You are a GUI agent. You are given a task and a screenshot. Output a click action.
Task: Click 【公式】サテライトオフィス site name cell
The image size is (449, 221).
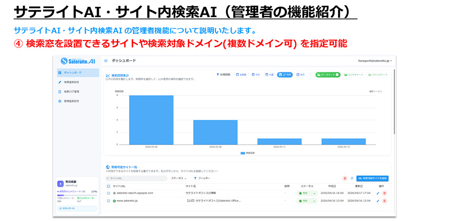coord(213,201)
